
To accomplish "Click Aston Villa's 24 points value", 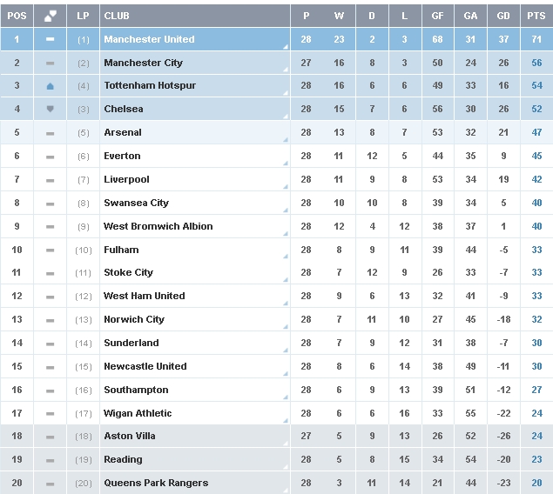I will tap(536, 436).
